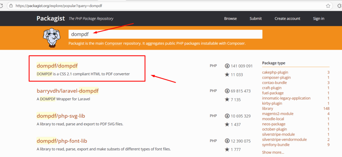Click download icon beside 10 695 329
This screenshot has width=342, height=157.
coord(227,116)
